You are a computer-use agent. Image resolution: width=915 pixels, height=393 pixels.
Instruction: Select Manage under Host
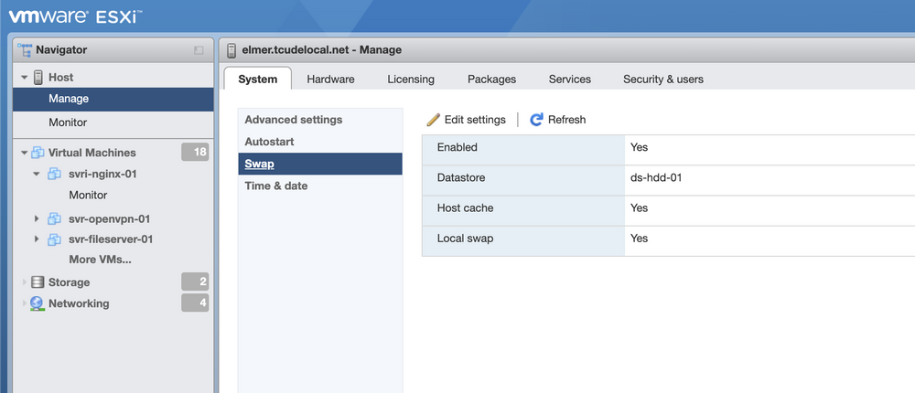[113, 99]
